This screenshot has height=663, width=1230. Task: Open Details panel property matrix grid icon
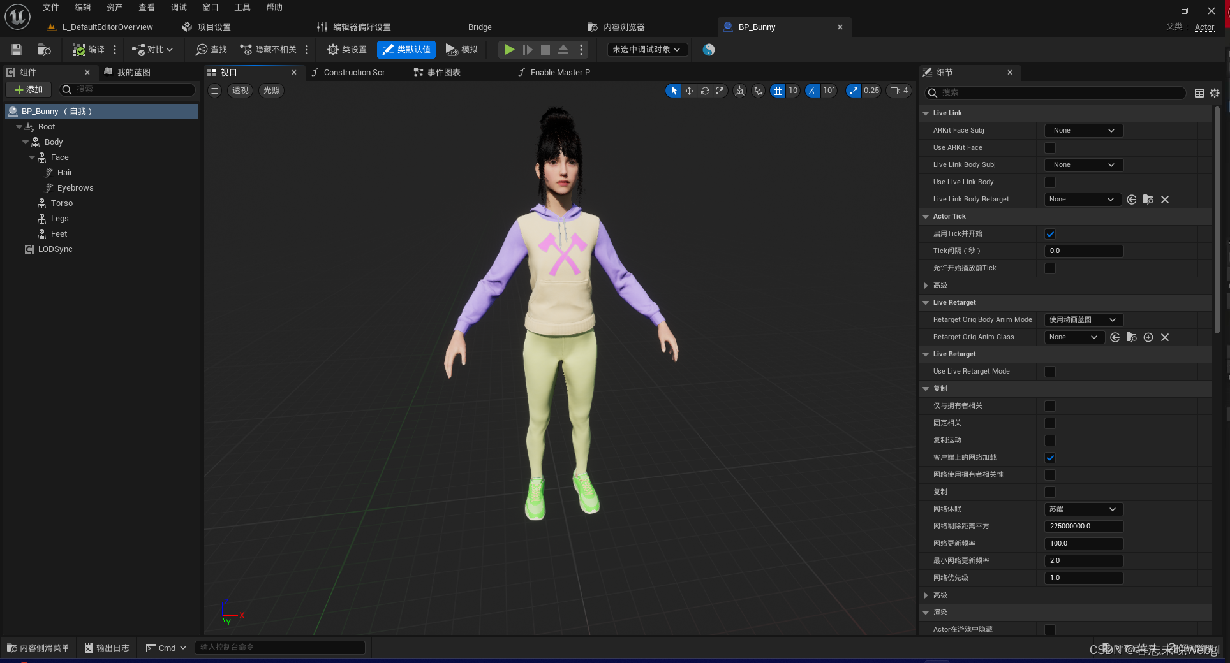coord(1199,93)
